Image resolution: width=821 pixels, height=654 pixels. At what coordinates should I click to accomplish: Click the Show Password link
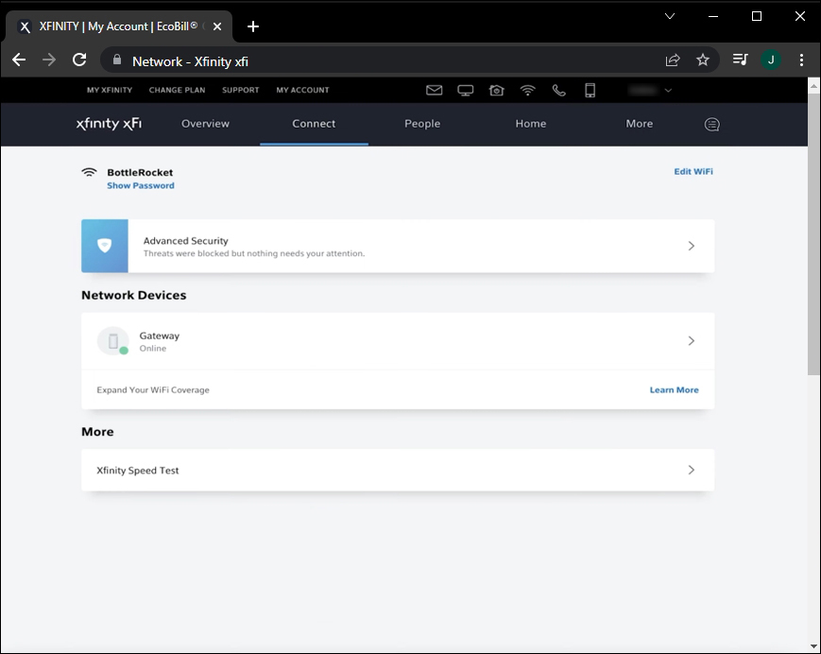(141, 186)
